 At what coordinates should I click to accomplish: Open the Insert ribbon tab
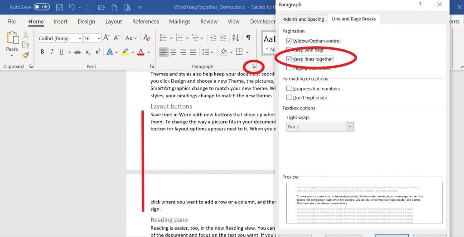pyautogui.click(x=61, y=21)
